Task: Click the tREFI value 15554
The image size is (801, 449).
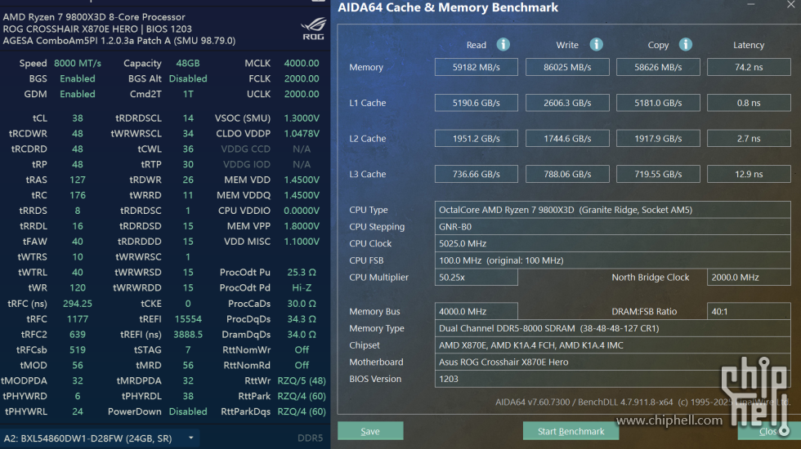Action: click(x=188, y=319)
